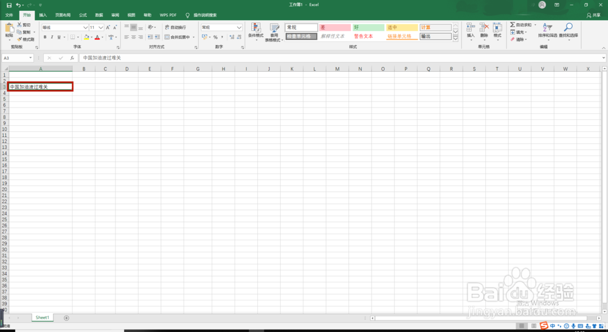Switch to Formulas (公式) tab
The width and height of the screenshot is (608, 332).
point(83,15)
